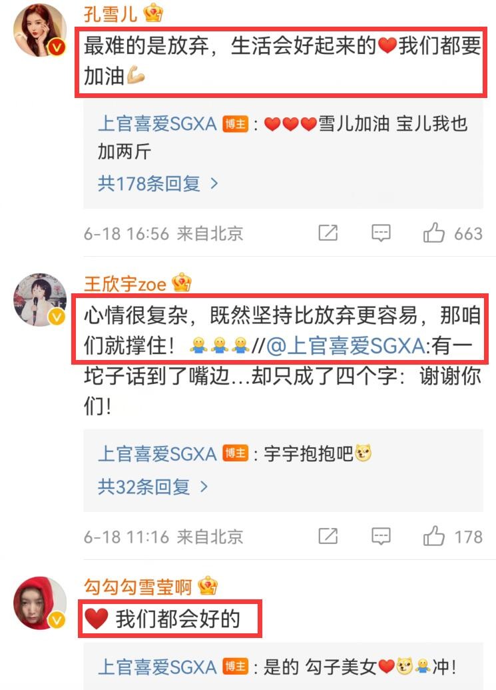
Task: Expand 共32条回复 replies
Action: (153, 487)
